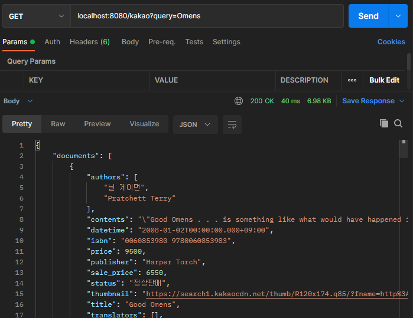Screen dimensions: 413x318
Task: Click the request URL input field
Action: tap(207, 16)
